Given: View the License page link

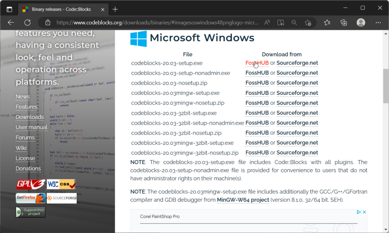Looking at the screenshot, I should 25,158.
